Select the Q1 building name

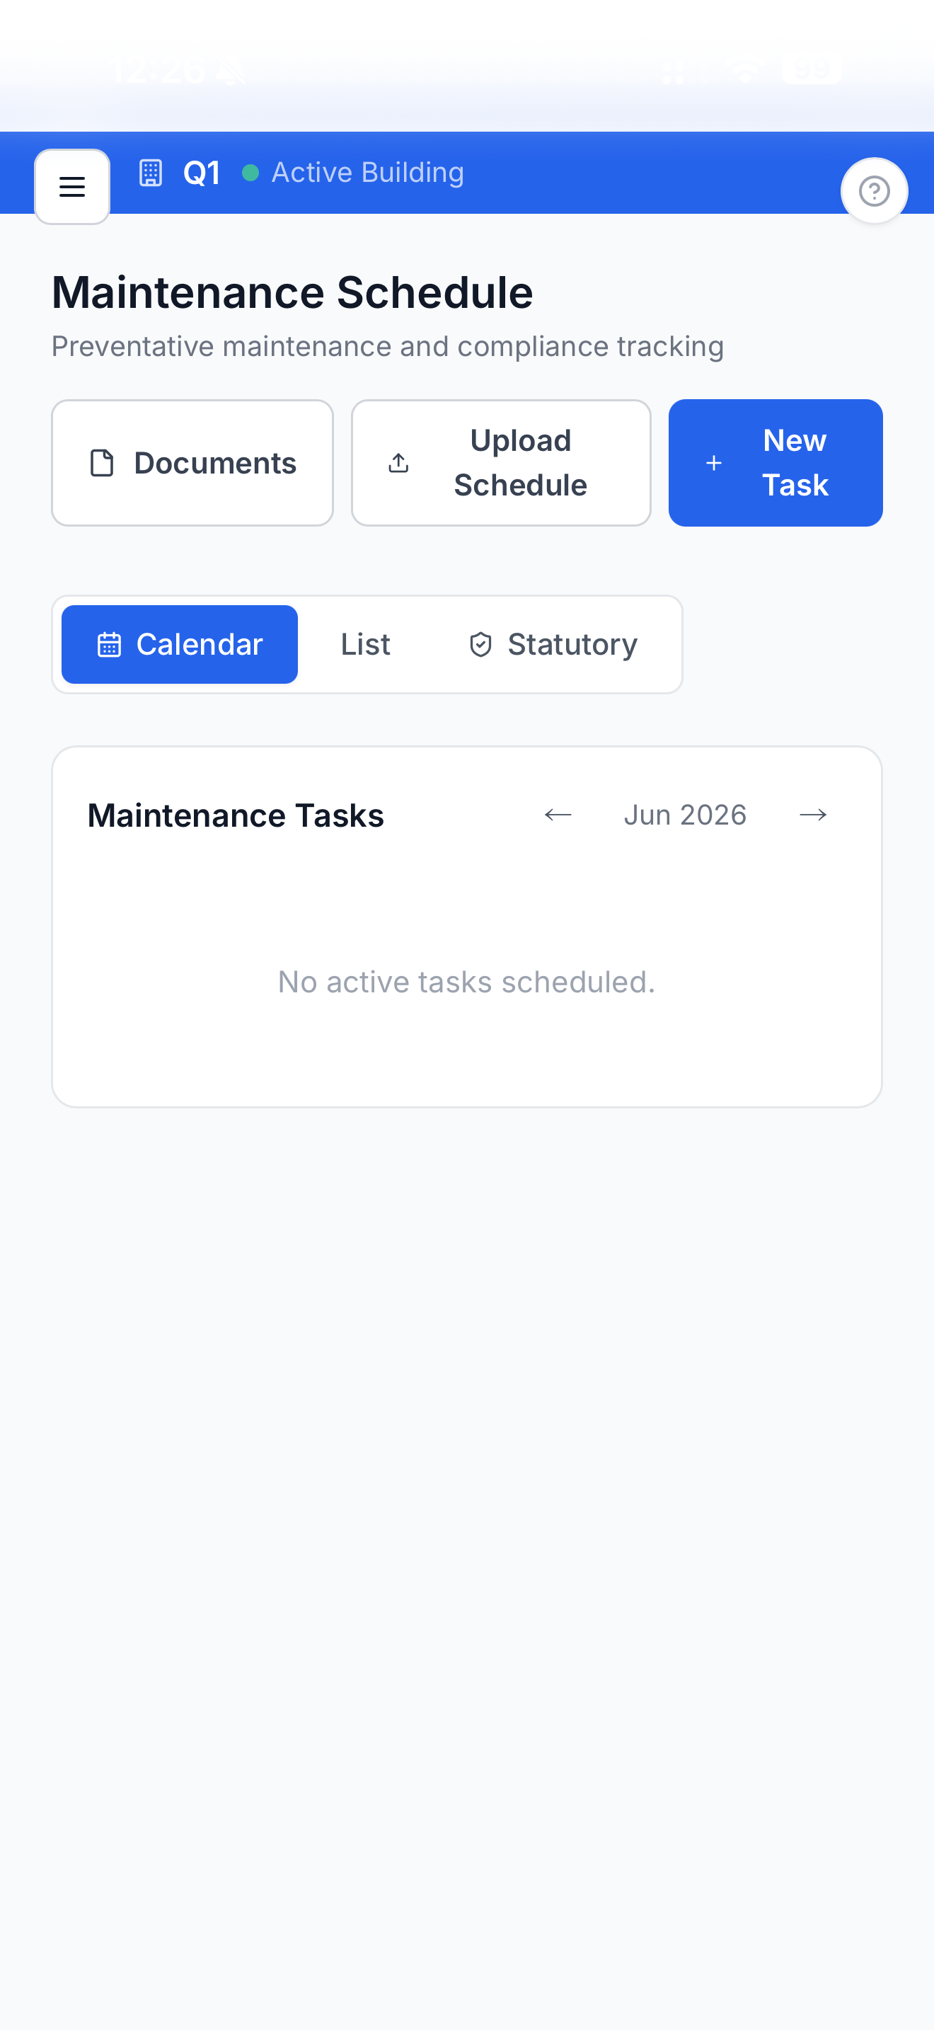202,173
